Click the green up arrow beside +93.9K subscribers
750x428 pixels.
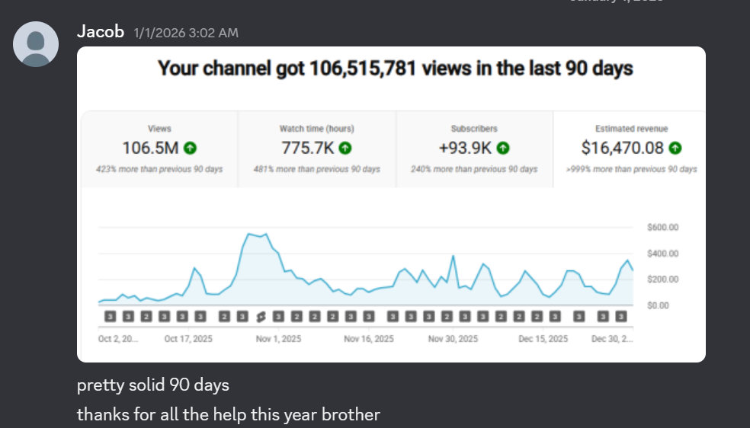503,148
